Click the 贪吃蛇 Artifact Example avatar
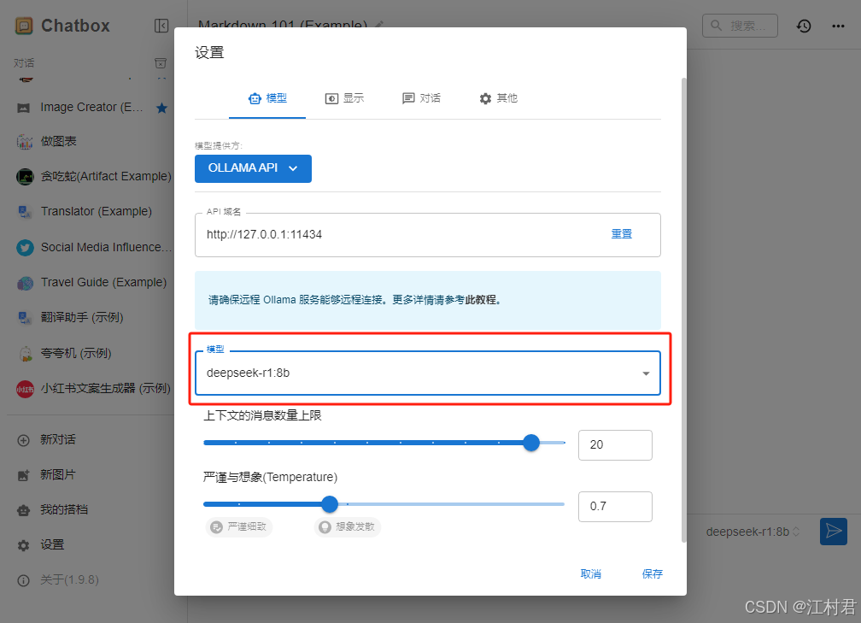Screen dimensions: 861x623 (25, 176)
